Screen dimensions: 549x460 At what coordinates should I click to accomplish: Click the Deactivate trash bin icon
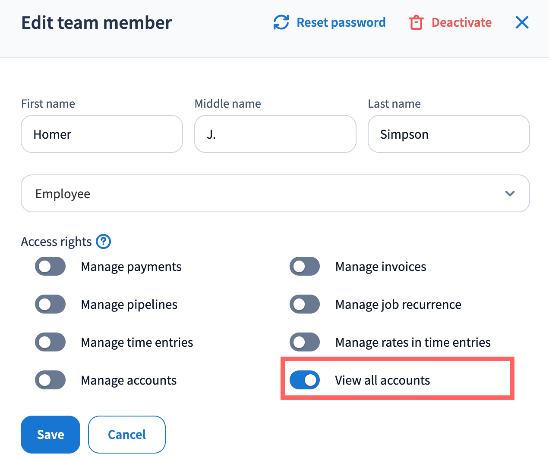(x=416, y=22)
